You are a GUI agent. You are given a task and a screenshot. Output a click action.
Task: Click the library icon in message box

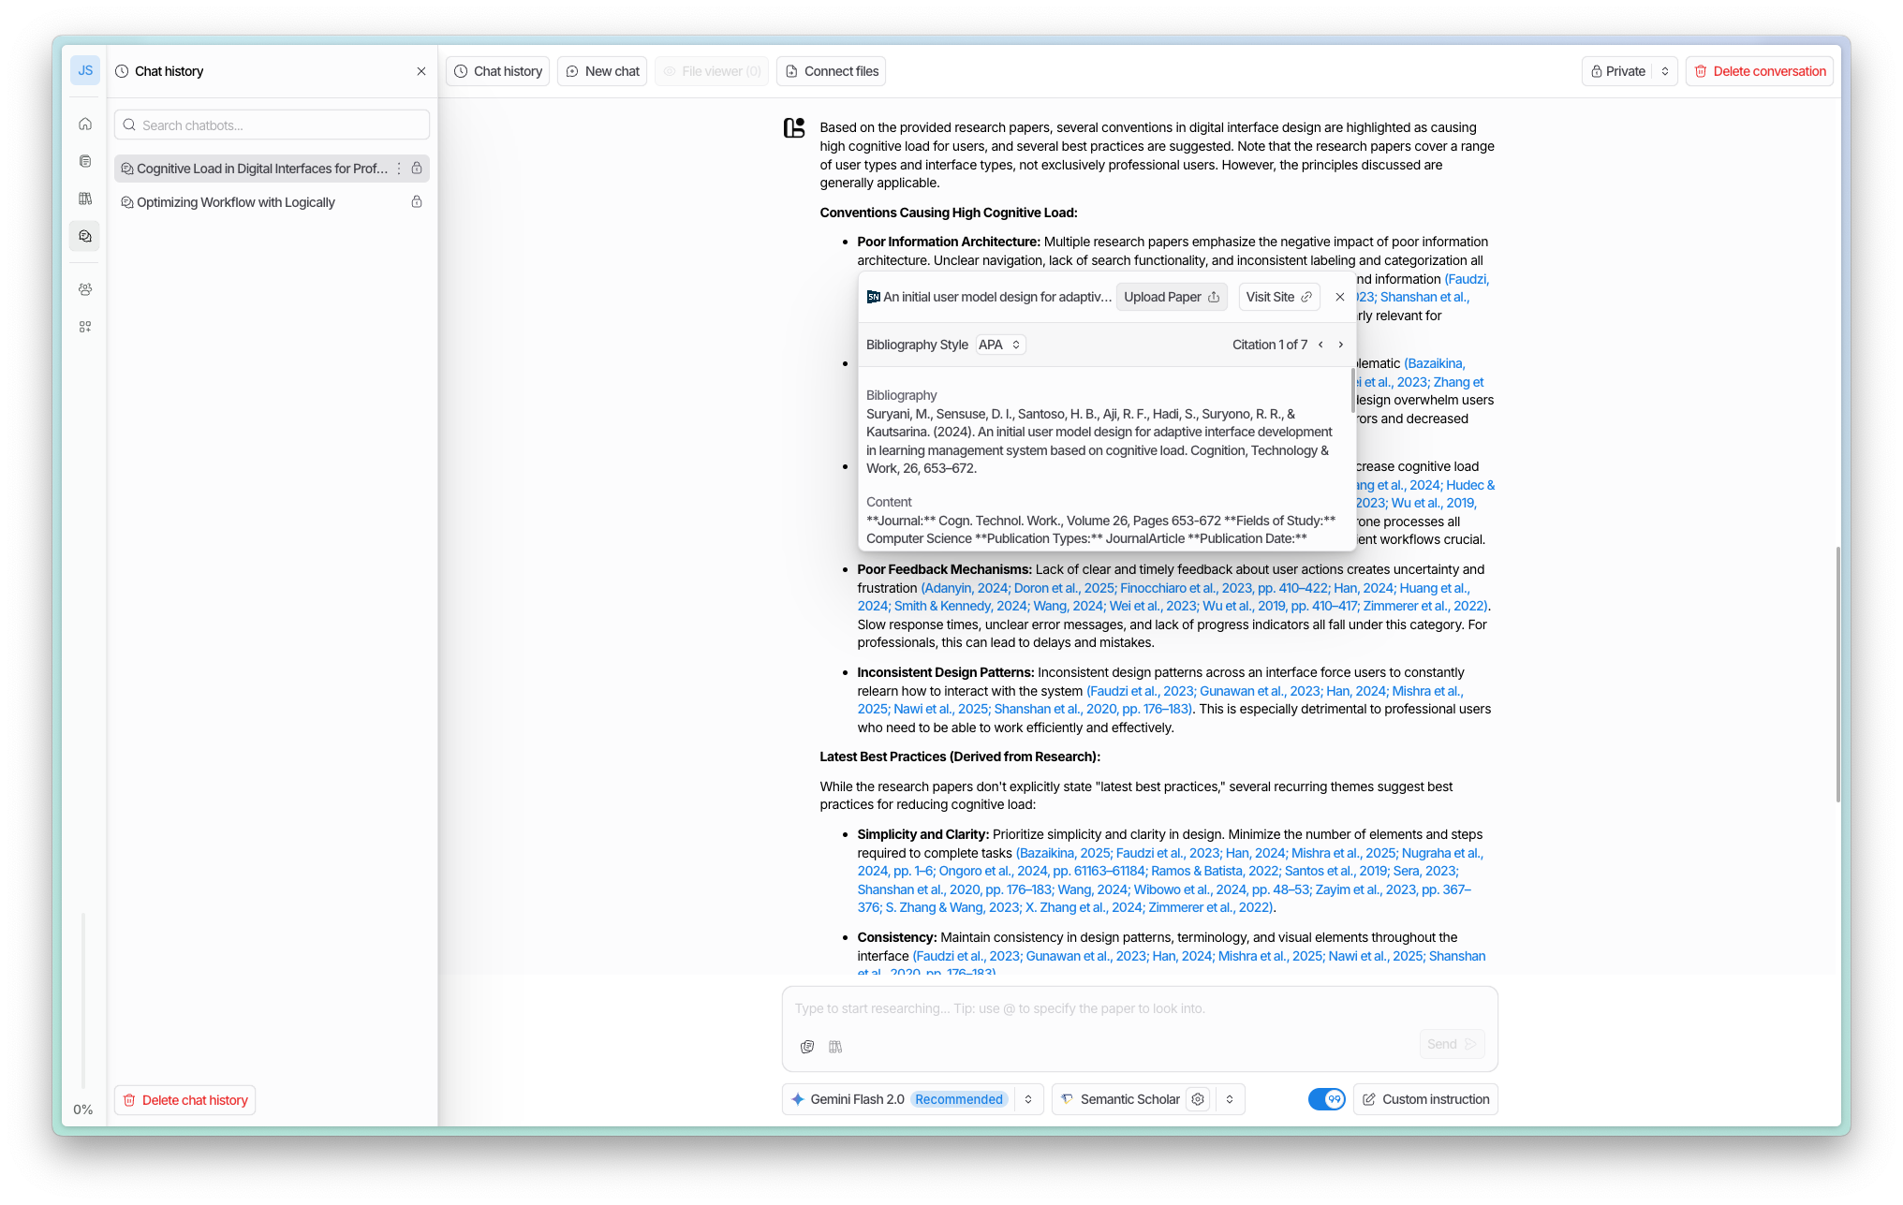(x=835, y=1047)
